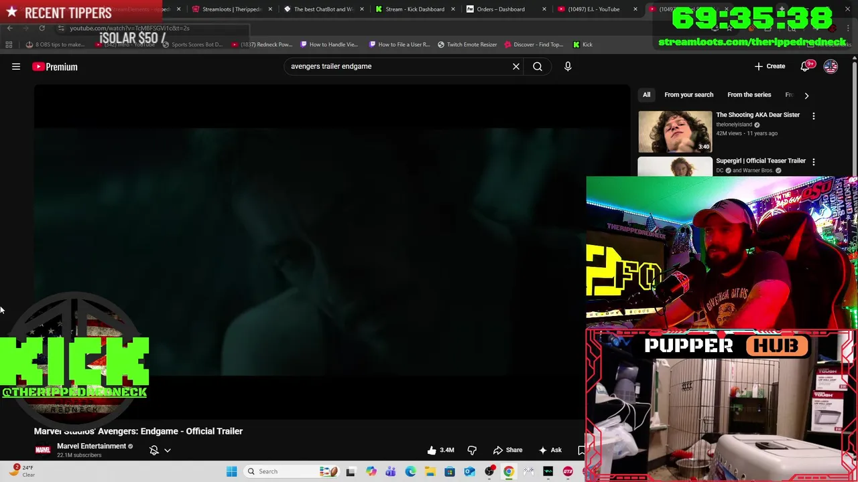Click the Ask button below the video

pos(550,450)
